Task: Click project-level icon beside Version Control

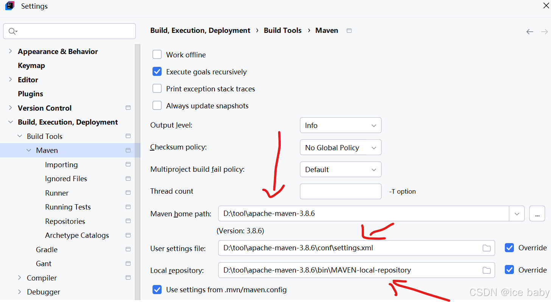Action: point(128,108)
